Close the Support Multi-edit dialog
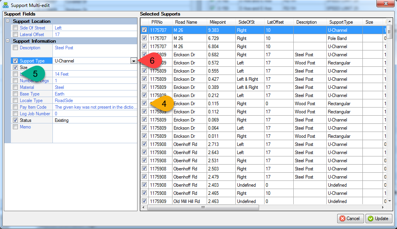The width and height of the screenshot is (397, 229). pyautogui.click(x=385, y=3)
